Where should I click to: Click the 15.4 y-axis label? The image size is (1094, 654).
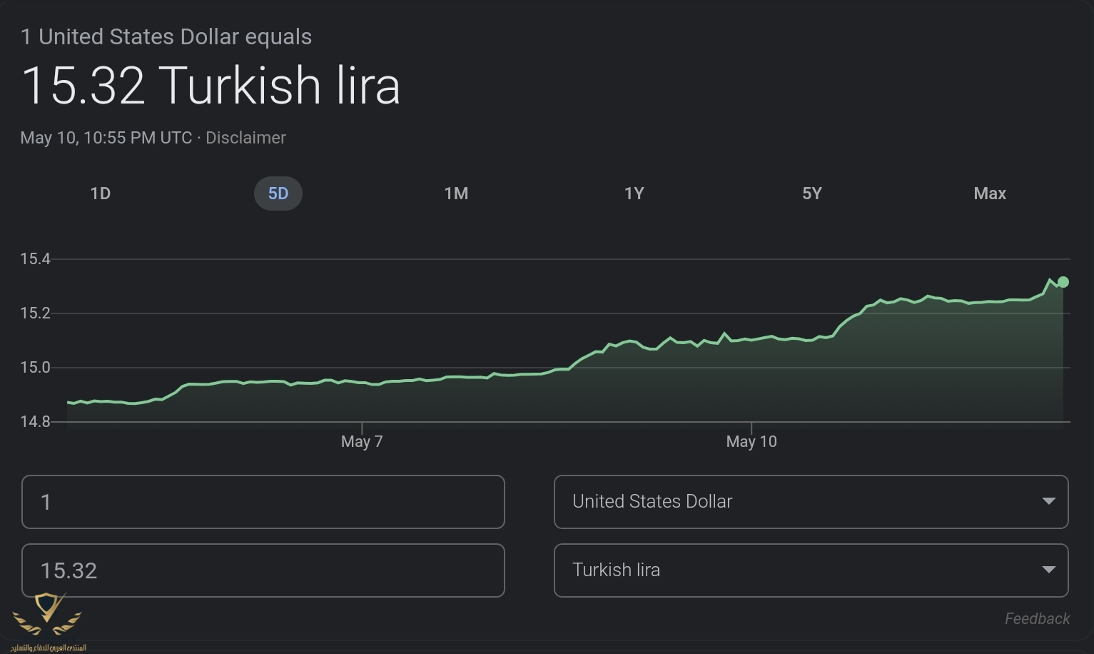point(35,259)
